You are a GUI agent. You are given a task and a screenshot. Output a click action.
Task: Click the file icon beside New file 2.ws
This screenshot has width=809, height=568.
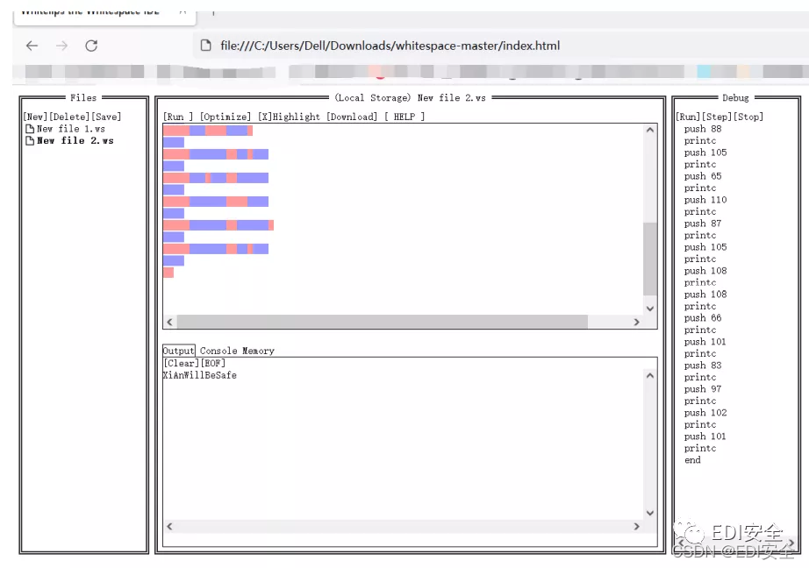(30, 141)
